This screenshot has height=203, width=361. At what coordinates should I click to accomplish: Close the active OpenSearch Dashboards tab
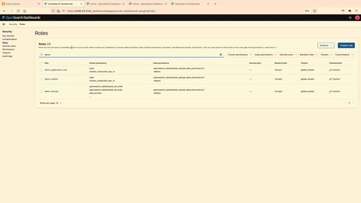(x=81, y=4)
